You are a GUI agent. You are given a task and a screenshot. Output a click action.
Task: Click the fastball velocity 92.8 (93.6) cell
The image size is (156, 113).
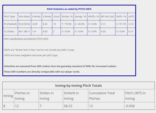coord(24,24)
